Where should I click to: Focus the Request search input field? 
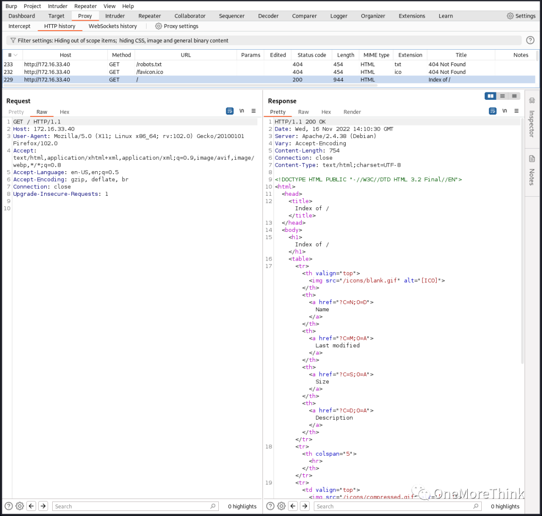(135, 506)
